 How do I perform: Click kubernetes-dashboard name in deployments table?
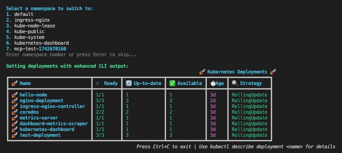pyautogui.click(x=47, y=129)
